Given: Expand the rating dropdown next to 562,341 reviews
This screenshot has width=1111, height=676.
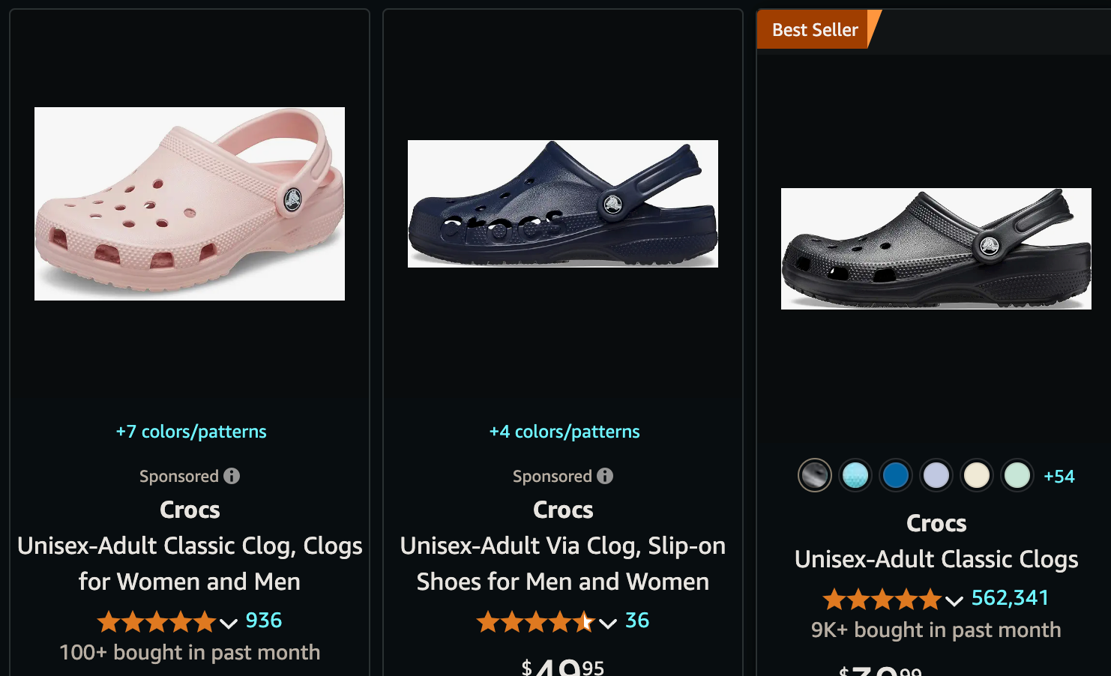Looking at the screenshot, I should click(954, 600).
